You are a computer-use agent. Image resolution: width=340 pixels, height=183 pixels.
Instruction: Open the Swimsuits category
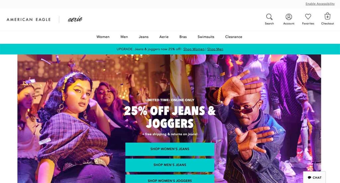206,37
